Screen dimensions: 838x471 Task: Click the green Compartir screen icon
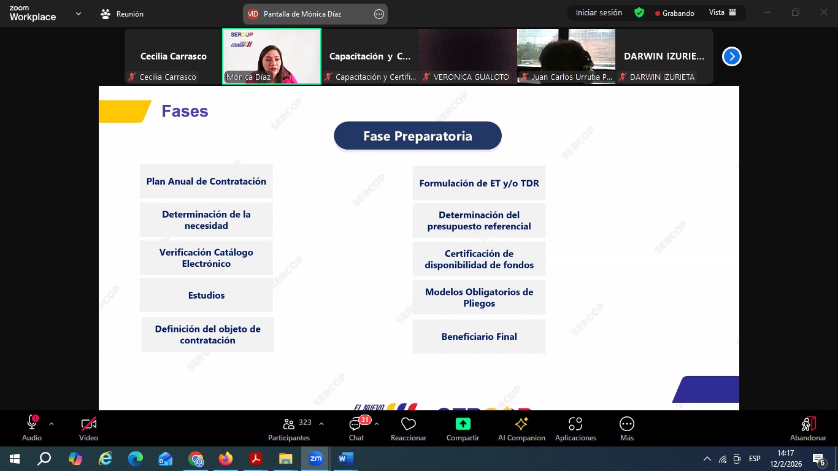coord(463,424)
